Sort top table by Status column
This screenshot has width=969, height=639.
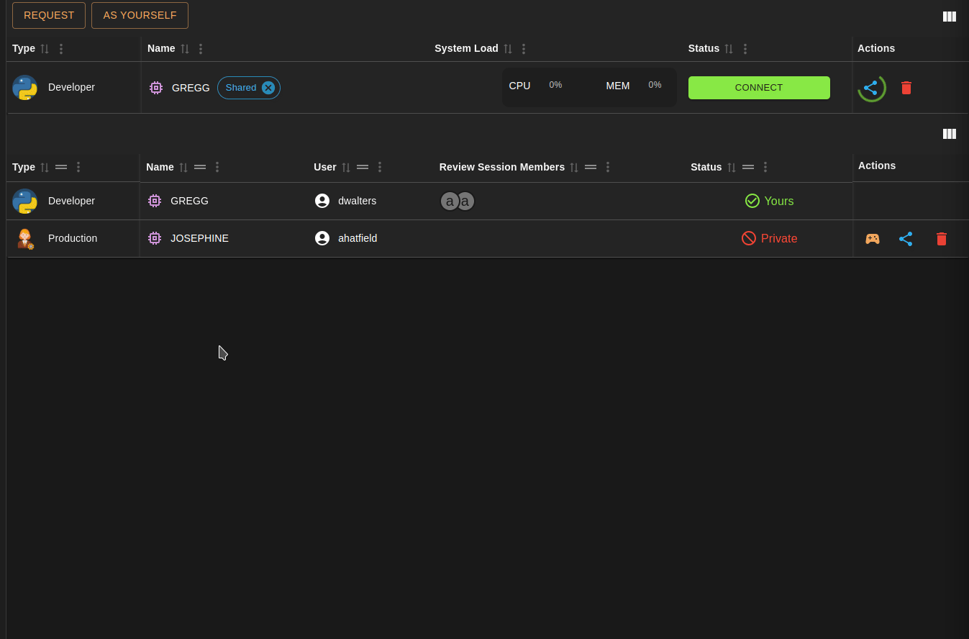tap(729, 49)
